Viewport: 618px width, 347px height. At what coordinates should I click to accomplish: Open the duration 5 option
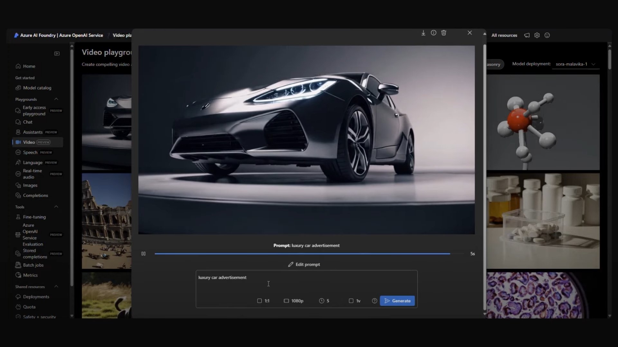(324, 301)
